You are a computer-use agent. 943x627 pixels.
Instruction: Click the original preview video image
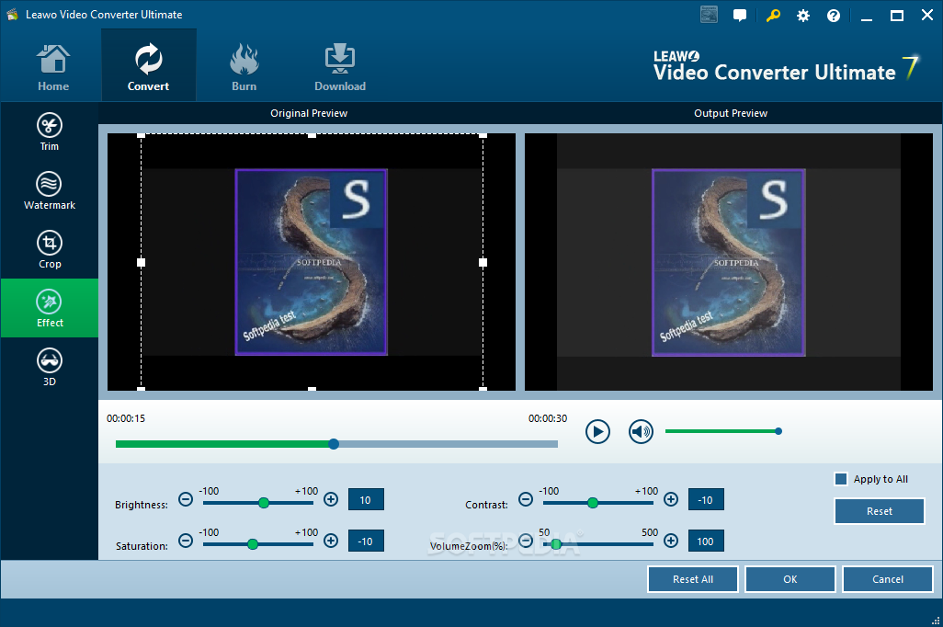click(x=311, y=262)
